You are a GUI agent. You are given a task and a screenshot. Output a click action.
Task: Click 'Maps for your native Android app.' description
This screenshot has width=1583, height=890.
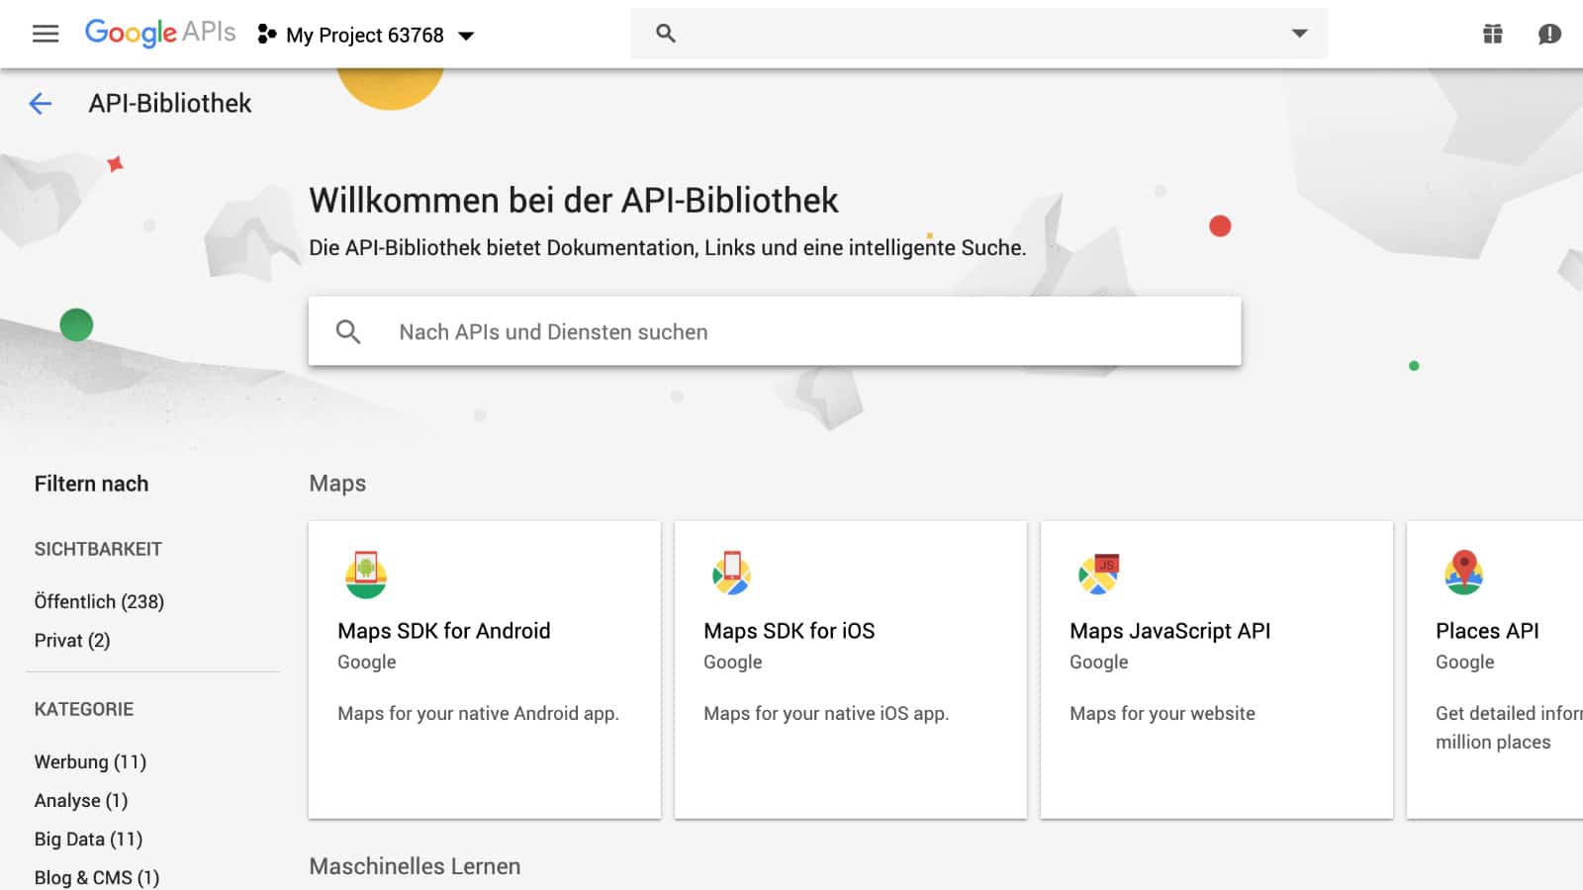point(478,713)
